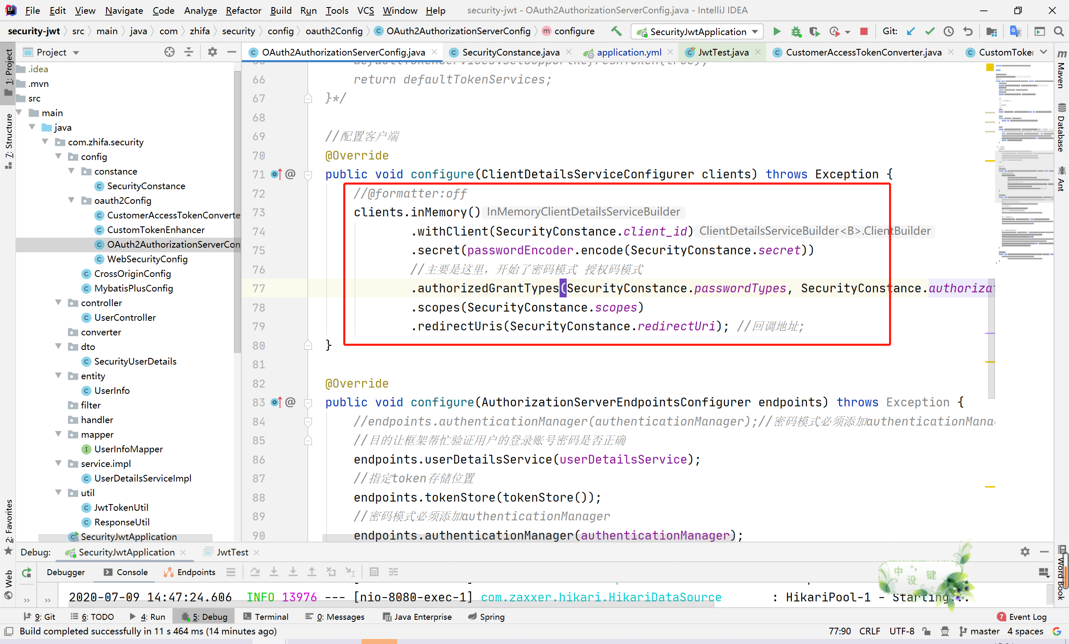1069x644 pixels.
Task: Collapse the oauth2Config folder
Action: [71, 200]
